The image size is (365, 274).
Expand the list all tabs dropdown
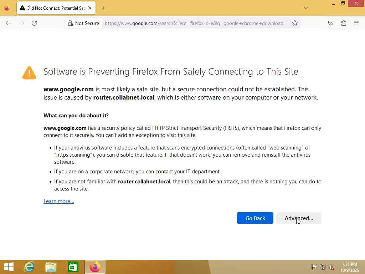click(x=306, y=8)
